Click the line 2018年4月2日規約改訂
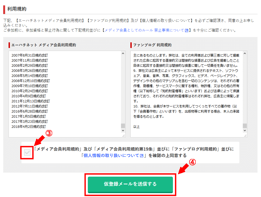 (x=29, y=127)
